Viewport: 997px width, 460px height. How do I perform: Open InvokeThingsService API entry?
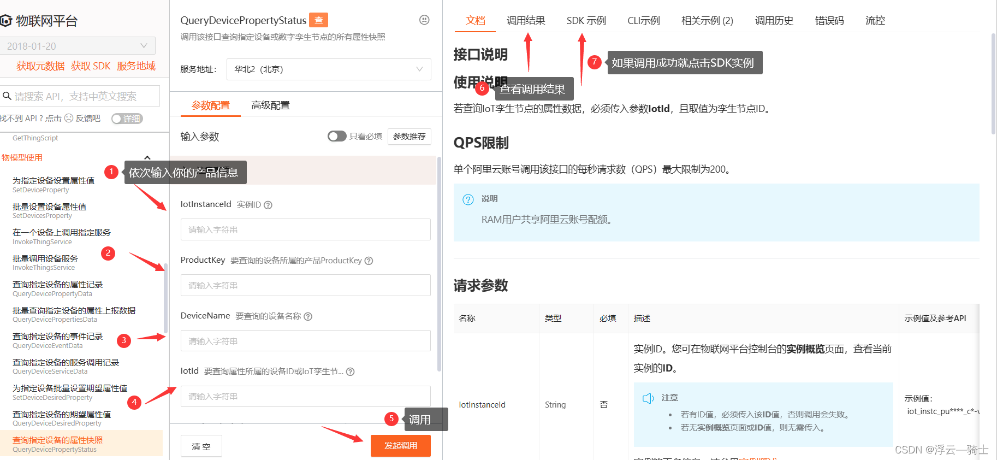point(45,263)
